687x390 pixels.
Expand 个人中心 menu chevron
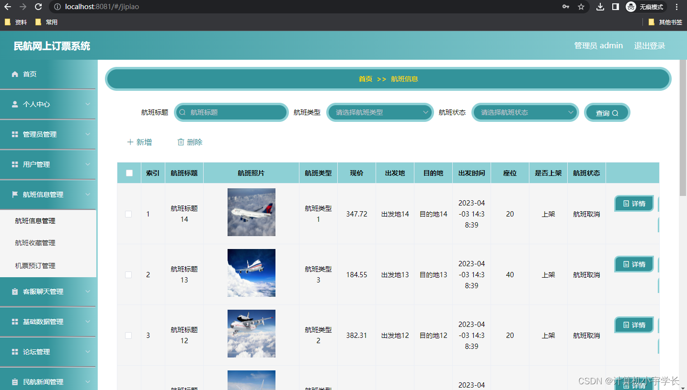tap(88, 104)
